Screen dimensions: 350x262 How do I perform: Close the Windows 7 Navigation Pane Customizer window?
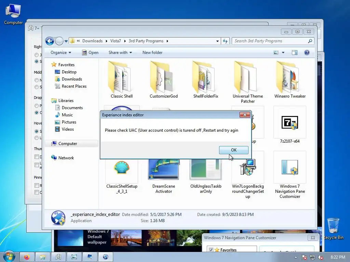313,238
